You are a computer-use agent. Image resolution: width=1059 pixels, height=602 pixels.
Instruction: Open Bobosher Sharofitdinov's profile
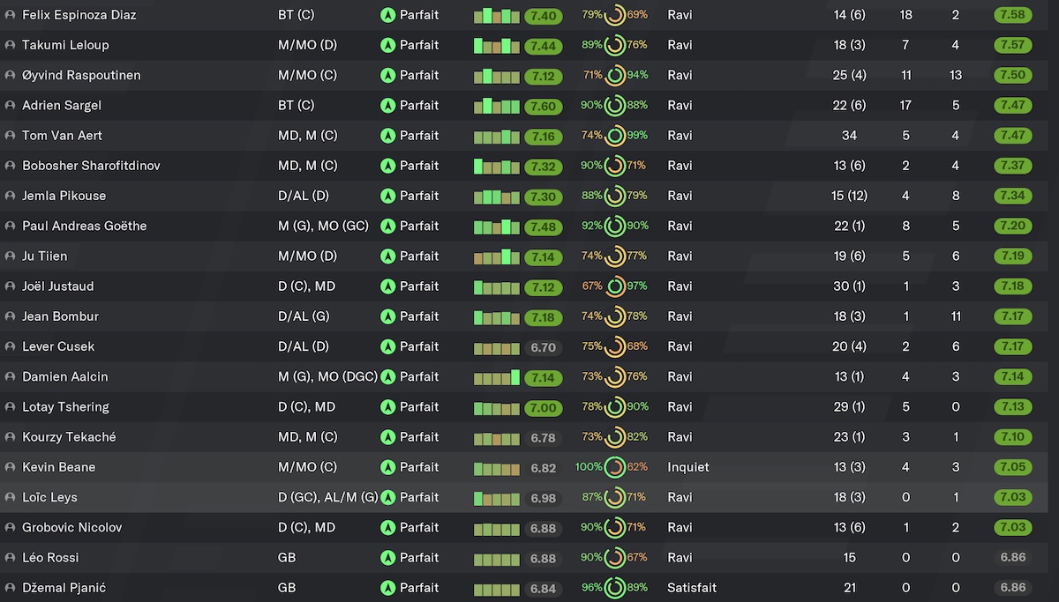click(x=91, y=166)
